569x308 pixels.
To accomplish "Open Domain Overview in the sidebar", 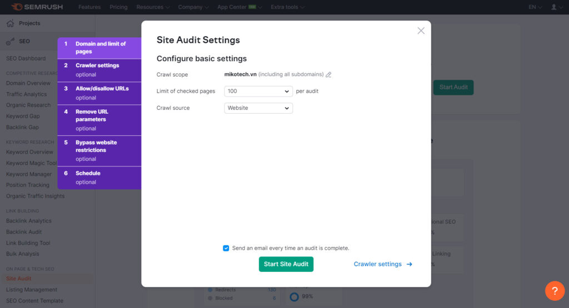I will pyautogui.click(x=28, y=83).
